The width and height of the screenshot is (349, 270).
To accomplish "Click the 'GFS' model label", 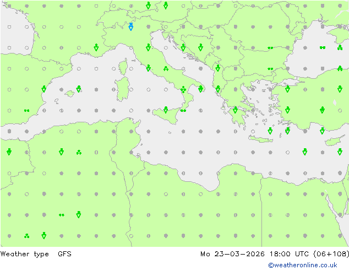I will click(x=64, y=254).
